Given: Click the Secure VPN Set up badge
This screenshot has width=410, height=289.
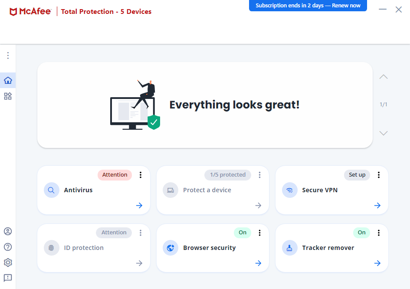Looking at the screenshot, I should click(x=357, y=175).
